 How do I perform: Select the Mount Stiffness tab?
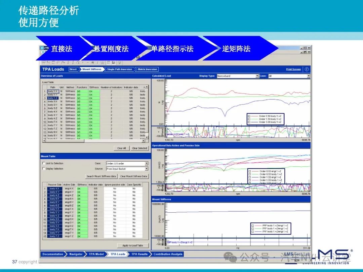[x=92, y=69]
